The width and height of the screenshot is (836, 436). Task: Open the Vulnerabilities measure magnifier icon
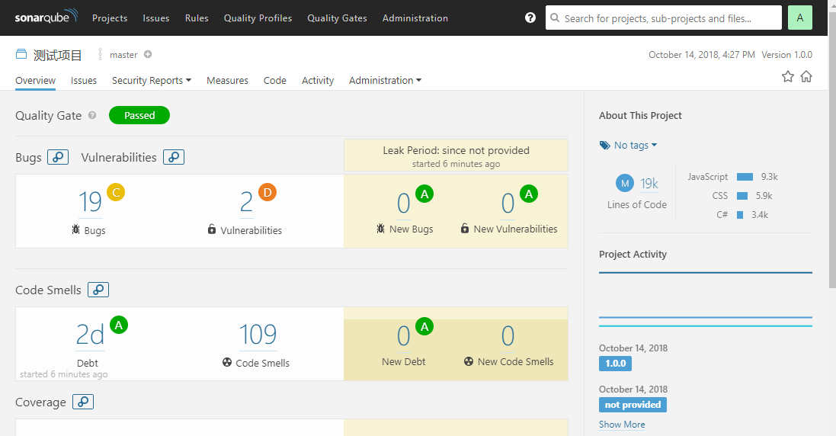point(174,157)
